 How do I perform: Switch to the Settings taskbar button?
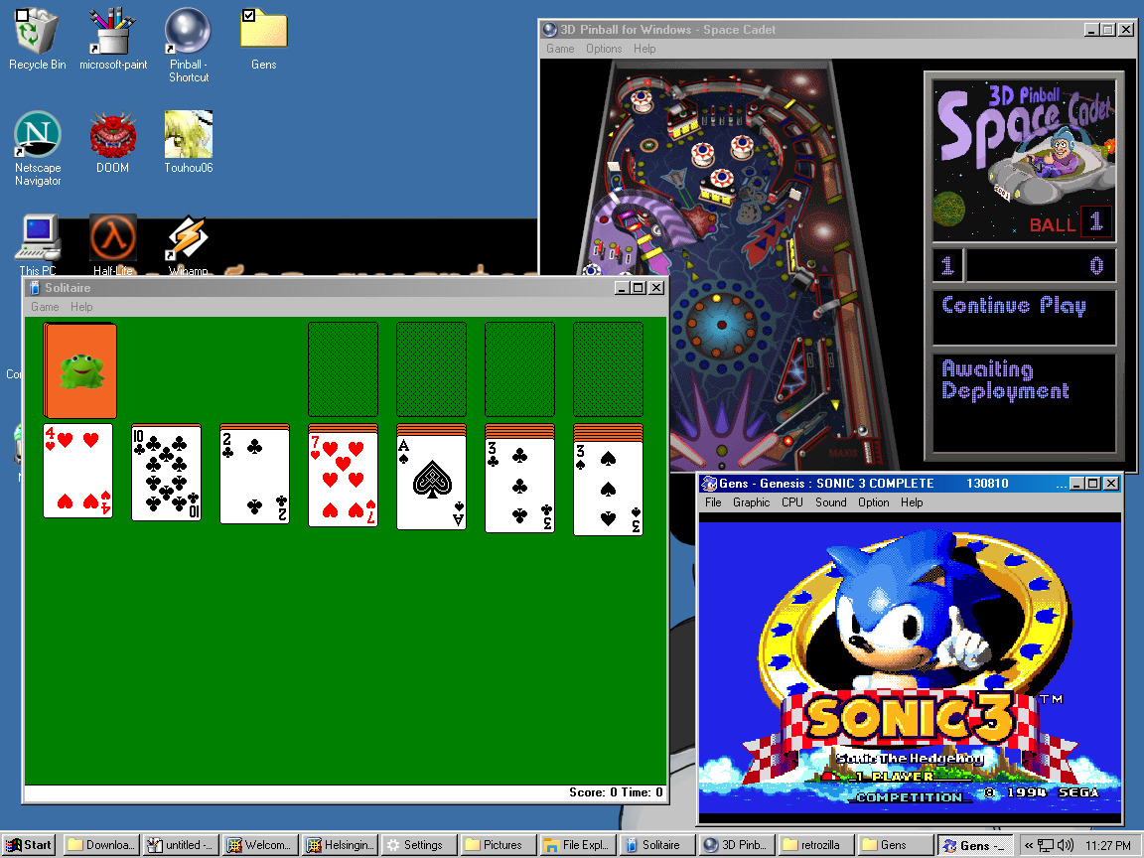[418, 845]
